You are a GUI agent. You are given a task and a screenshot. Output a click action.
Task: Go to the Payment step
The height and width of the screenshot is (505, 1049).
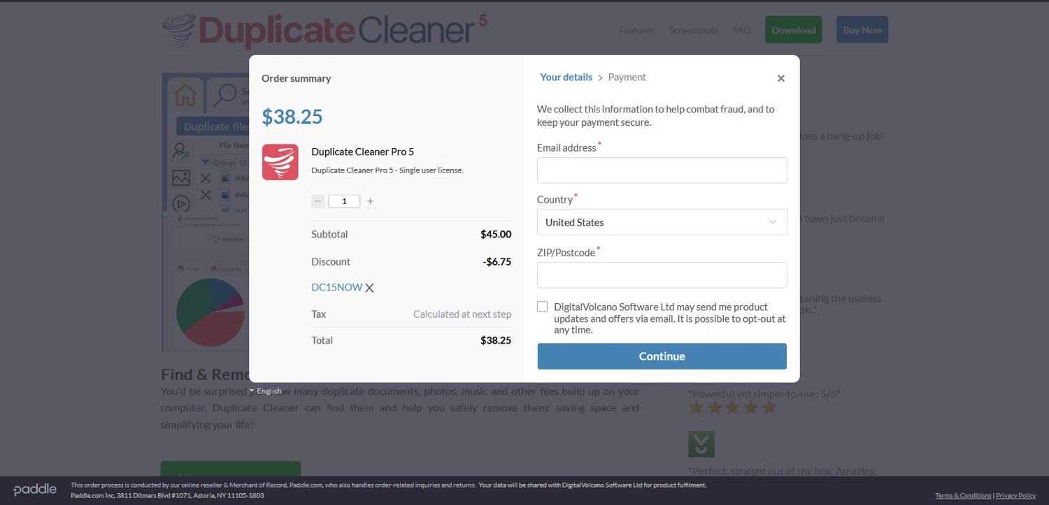coord(627,78)
